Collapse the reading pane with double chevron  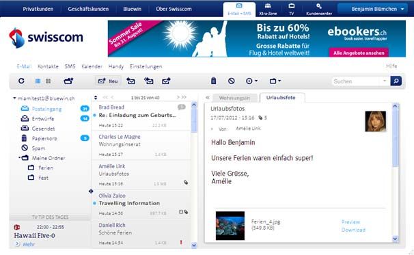(208, 98)
